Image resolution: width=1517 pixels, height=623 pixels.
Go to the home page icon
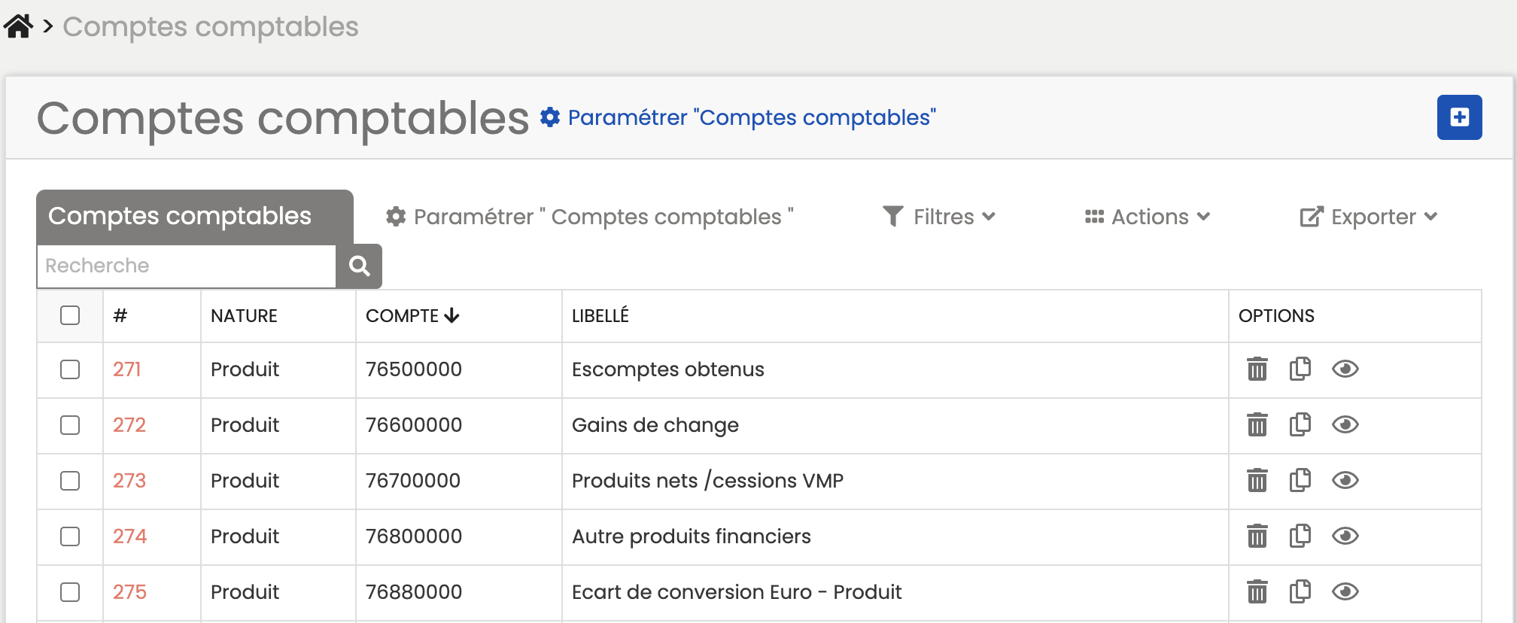coord(18,26)
